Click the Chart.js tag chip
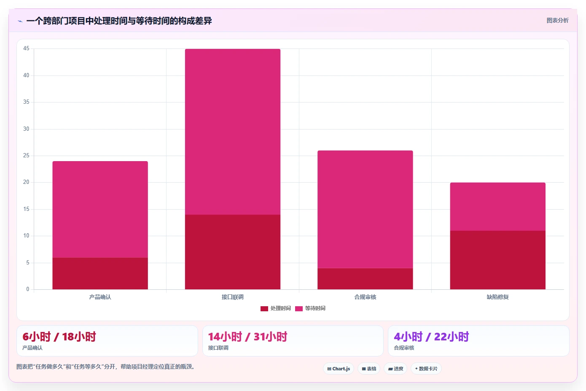The width and height of the screenshot is (586, 391). coord(339,369)
